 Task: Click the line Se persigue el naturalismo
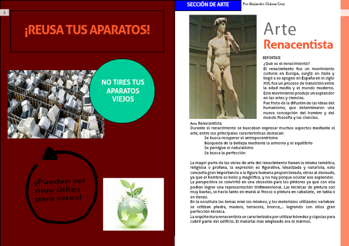pos(229,148)
